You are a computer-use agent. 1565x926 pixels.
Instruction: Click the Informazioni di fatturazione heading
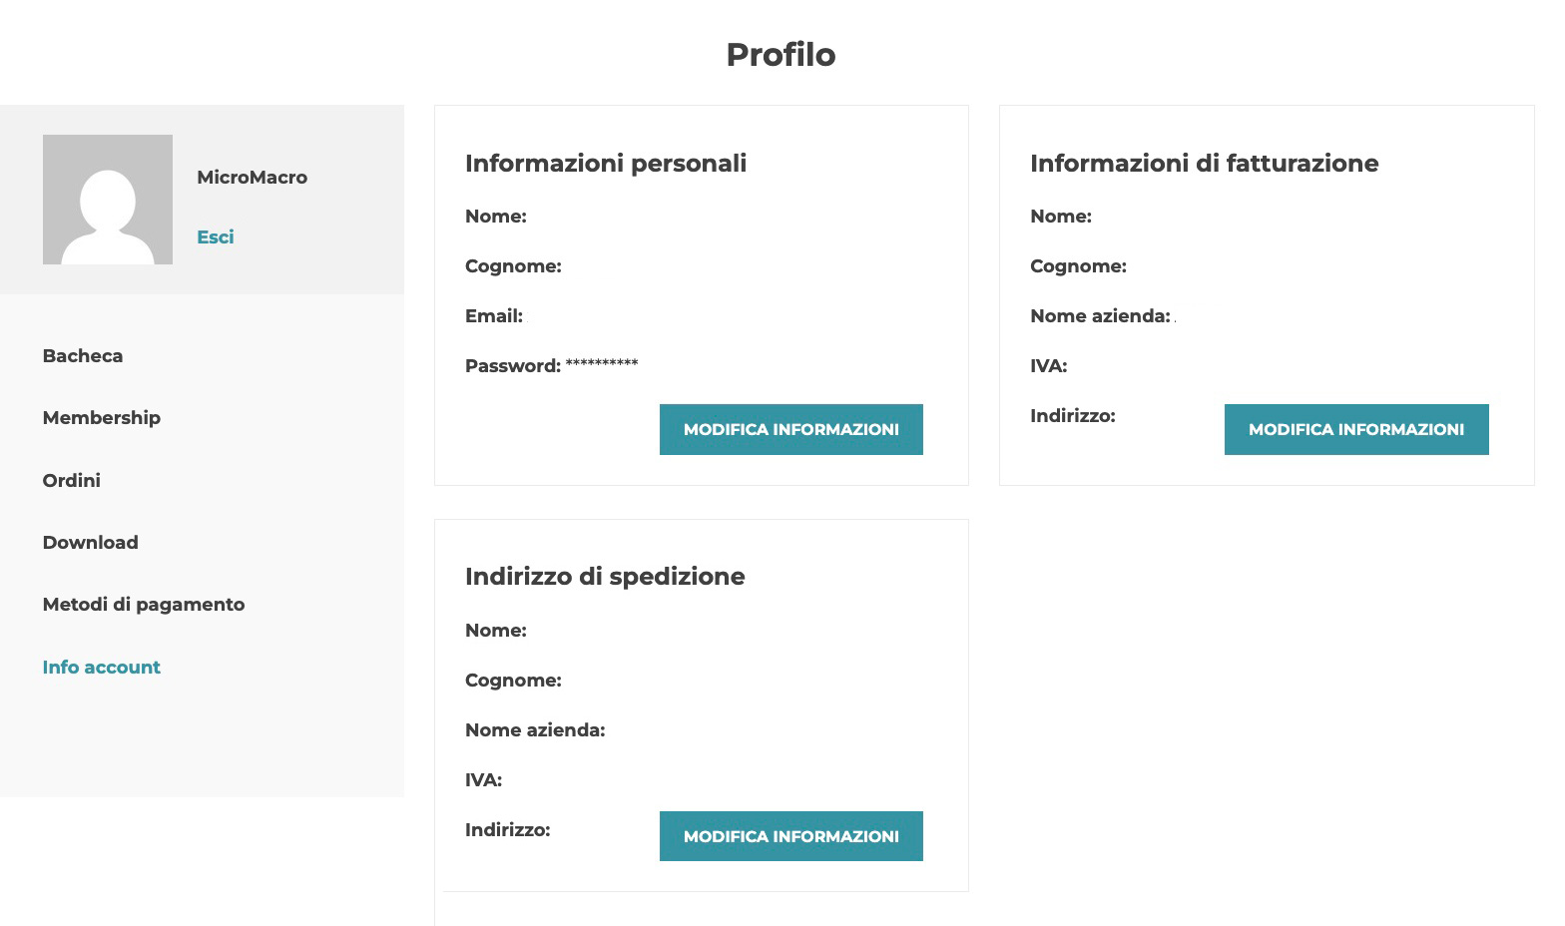tap(1205, 164)
